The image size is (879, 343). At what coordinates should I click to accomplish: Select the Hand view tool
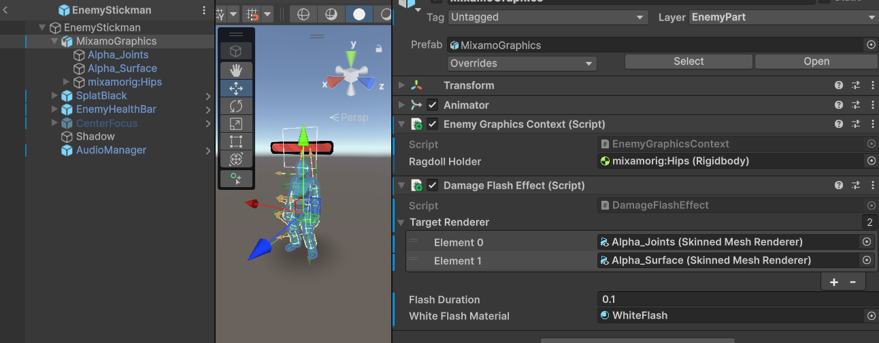tap(236, 70)
